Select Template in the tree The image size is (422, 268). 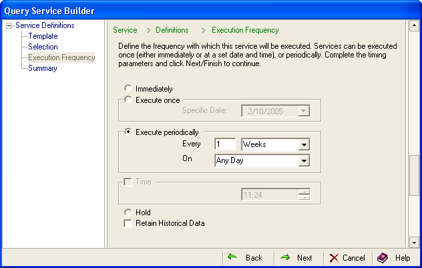(43, 36)
